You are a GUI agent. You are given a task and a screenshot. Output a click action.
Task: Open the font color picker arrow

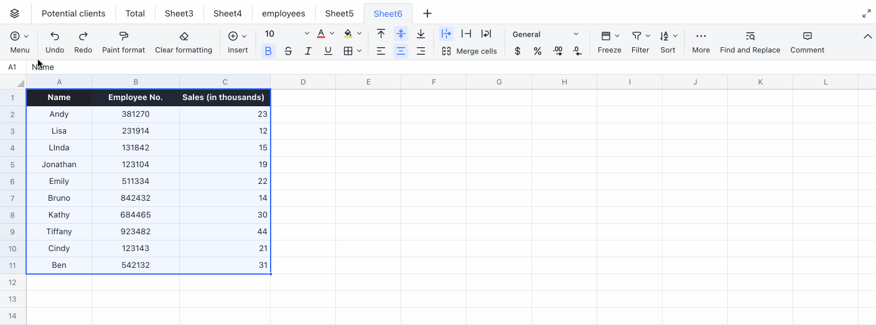[x=332, y=34]
